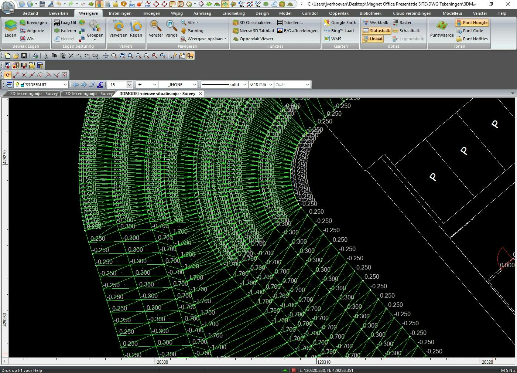Disable the Liniaal ruler option

tap(373, 39)
